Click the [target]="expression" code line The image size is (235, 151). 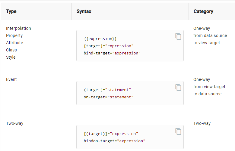tap(108, 46)
